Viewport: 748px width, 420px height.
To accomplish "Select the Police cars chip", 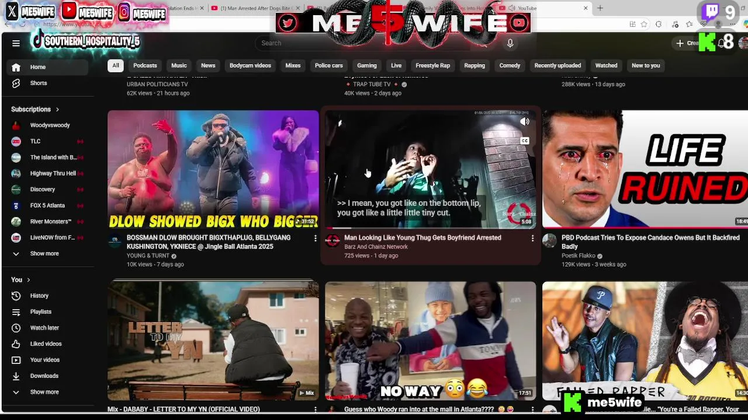I will pos(329,66).
